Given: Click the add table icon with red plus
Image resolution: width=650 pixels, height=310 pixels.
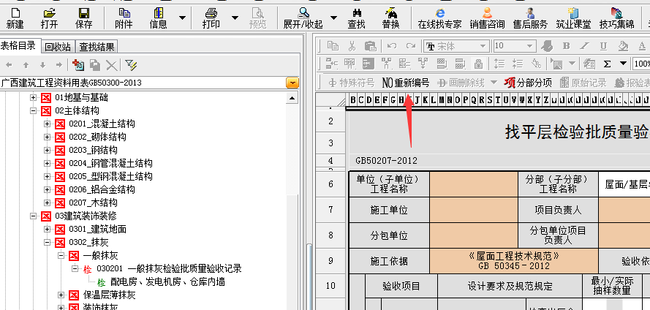Looking at the screenshot, I should pyautogui.click(x=78, y=65).
